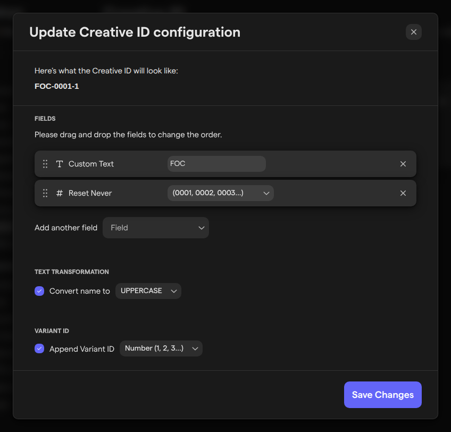Uncheck the Convert name to checkbox
This screenshot has width=451, height=432.
point(39,291)
